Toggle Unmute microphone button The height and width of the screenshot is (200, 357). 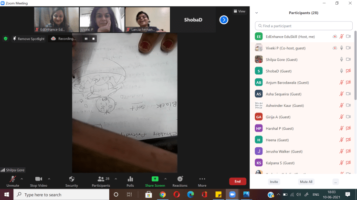(x=13, y=179)
